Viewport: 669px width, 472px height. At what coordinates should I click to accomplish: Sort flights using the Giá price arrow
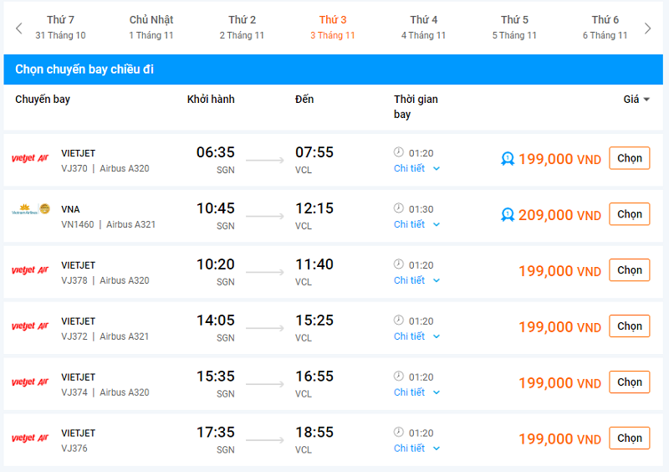tap(646, 100)
